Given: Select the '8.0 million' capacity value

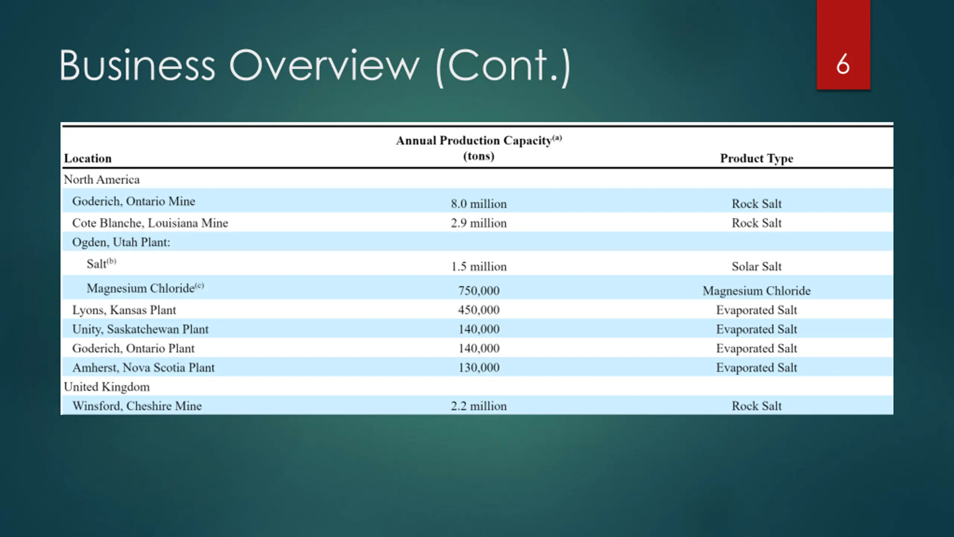Looking at the screenshot, I should point(478,204).
